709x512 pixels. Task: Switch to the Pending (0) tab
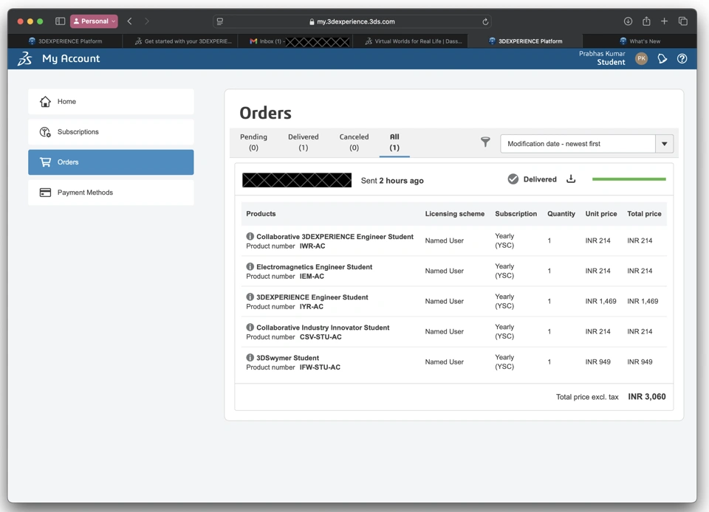click(253, 142)
